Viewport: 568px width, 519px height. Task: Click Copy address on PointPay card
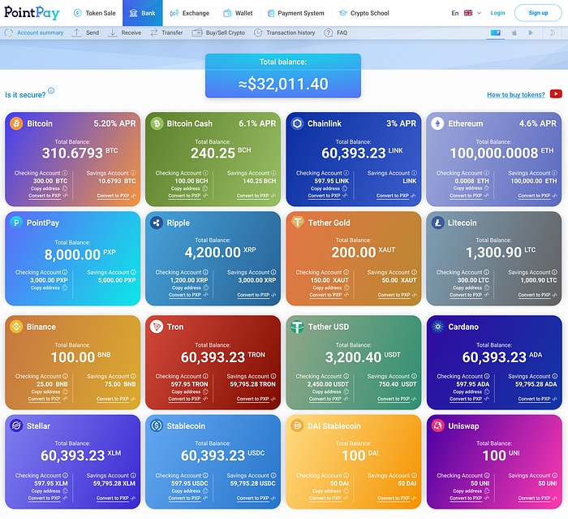[45, 288]
